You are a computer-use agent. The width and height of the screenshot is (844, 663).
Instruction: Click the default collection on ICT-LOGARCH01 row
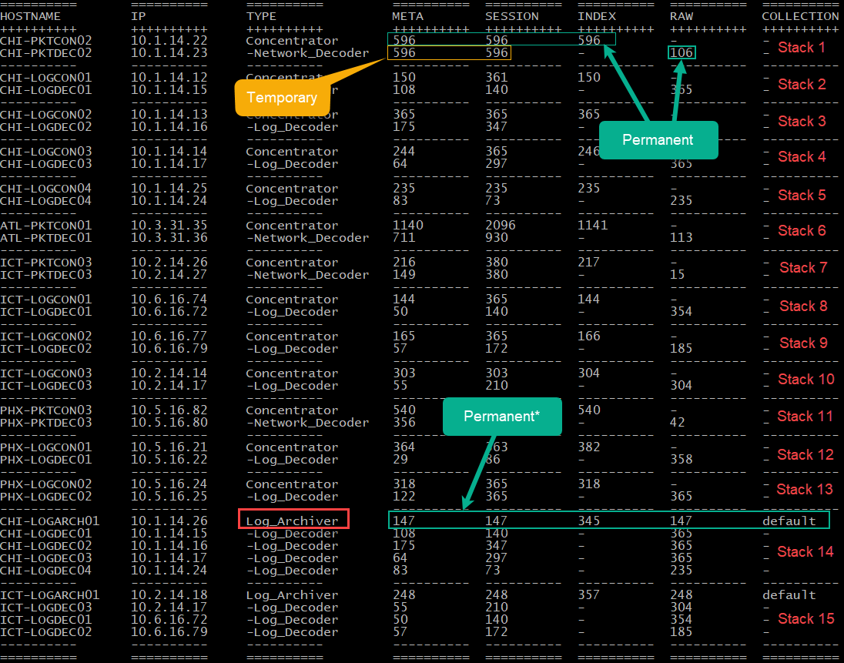click(789, 595)
